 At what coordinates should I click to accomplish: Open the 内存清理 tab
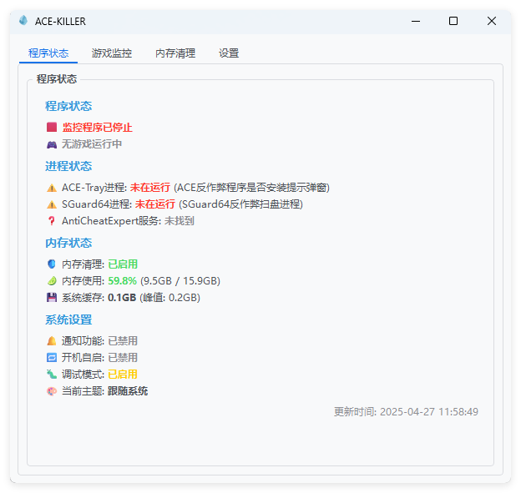click(175, 53)
